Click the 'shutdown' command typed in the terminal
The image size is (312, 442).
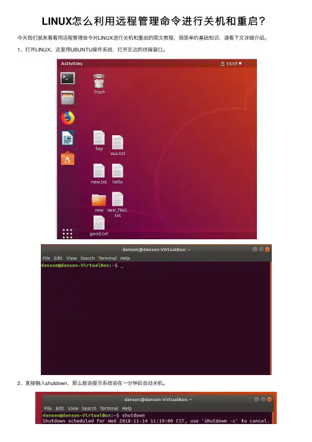(134, 415)
